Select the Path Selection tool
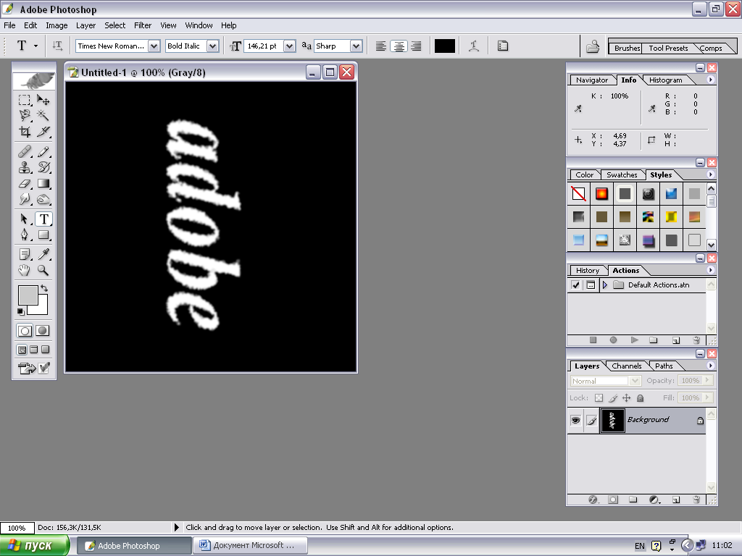Image resolution: width=742 pixels, height=556 pixels. tap(25, 219)
